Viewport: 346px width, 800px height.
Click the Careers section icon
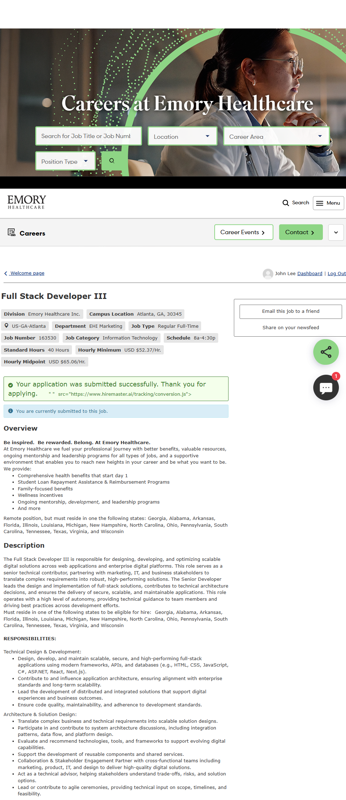point(11,233)
